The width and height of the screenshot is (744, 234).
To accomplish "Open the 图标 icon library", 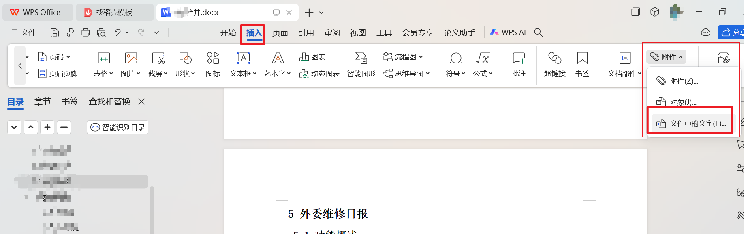I will (x=213, y=64).
